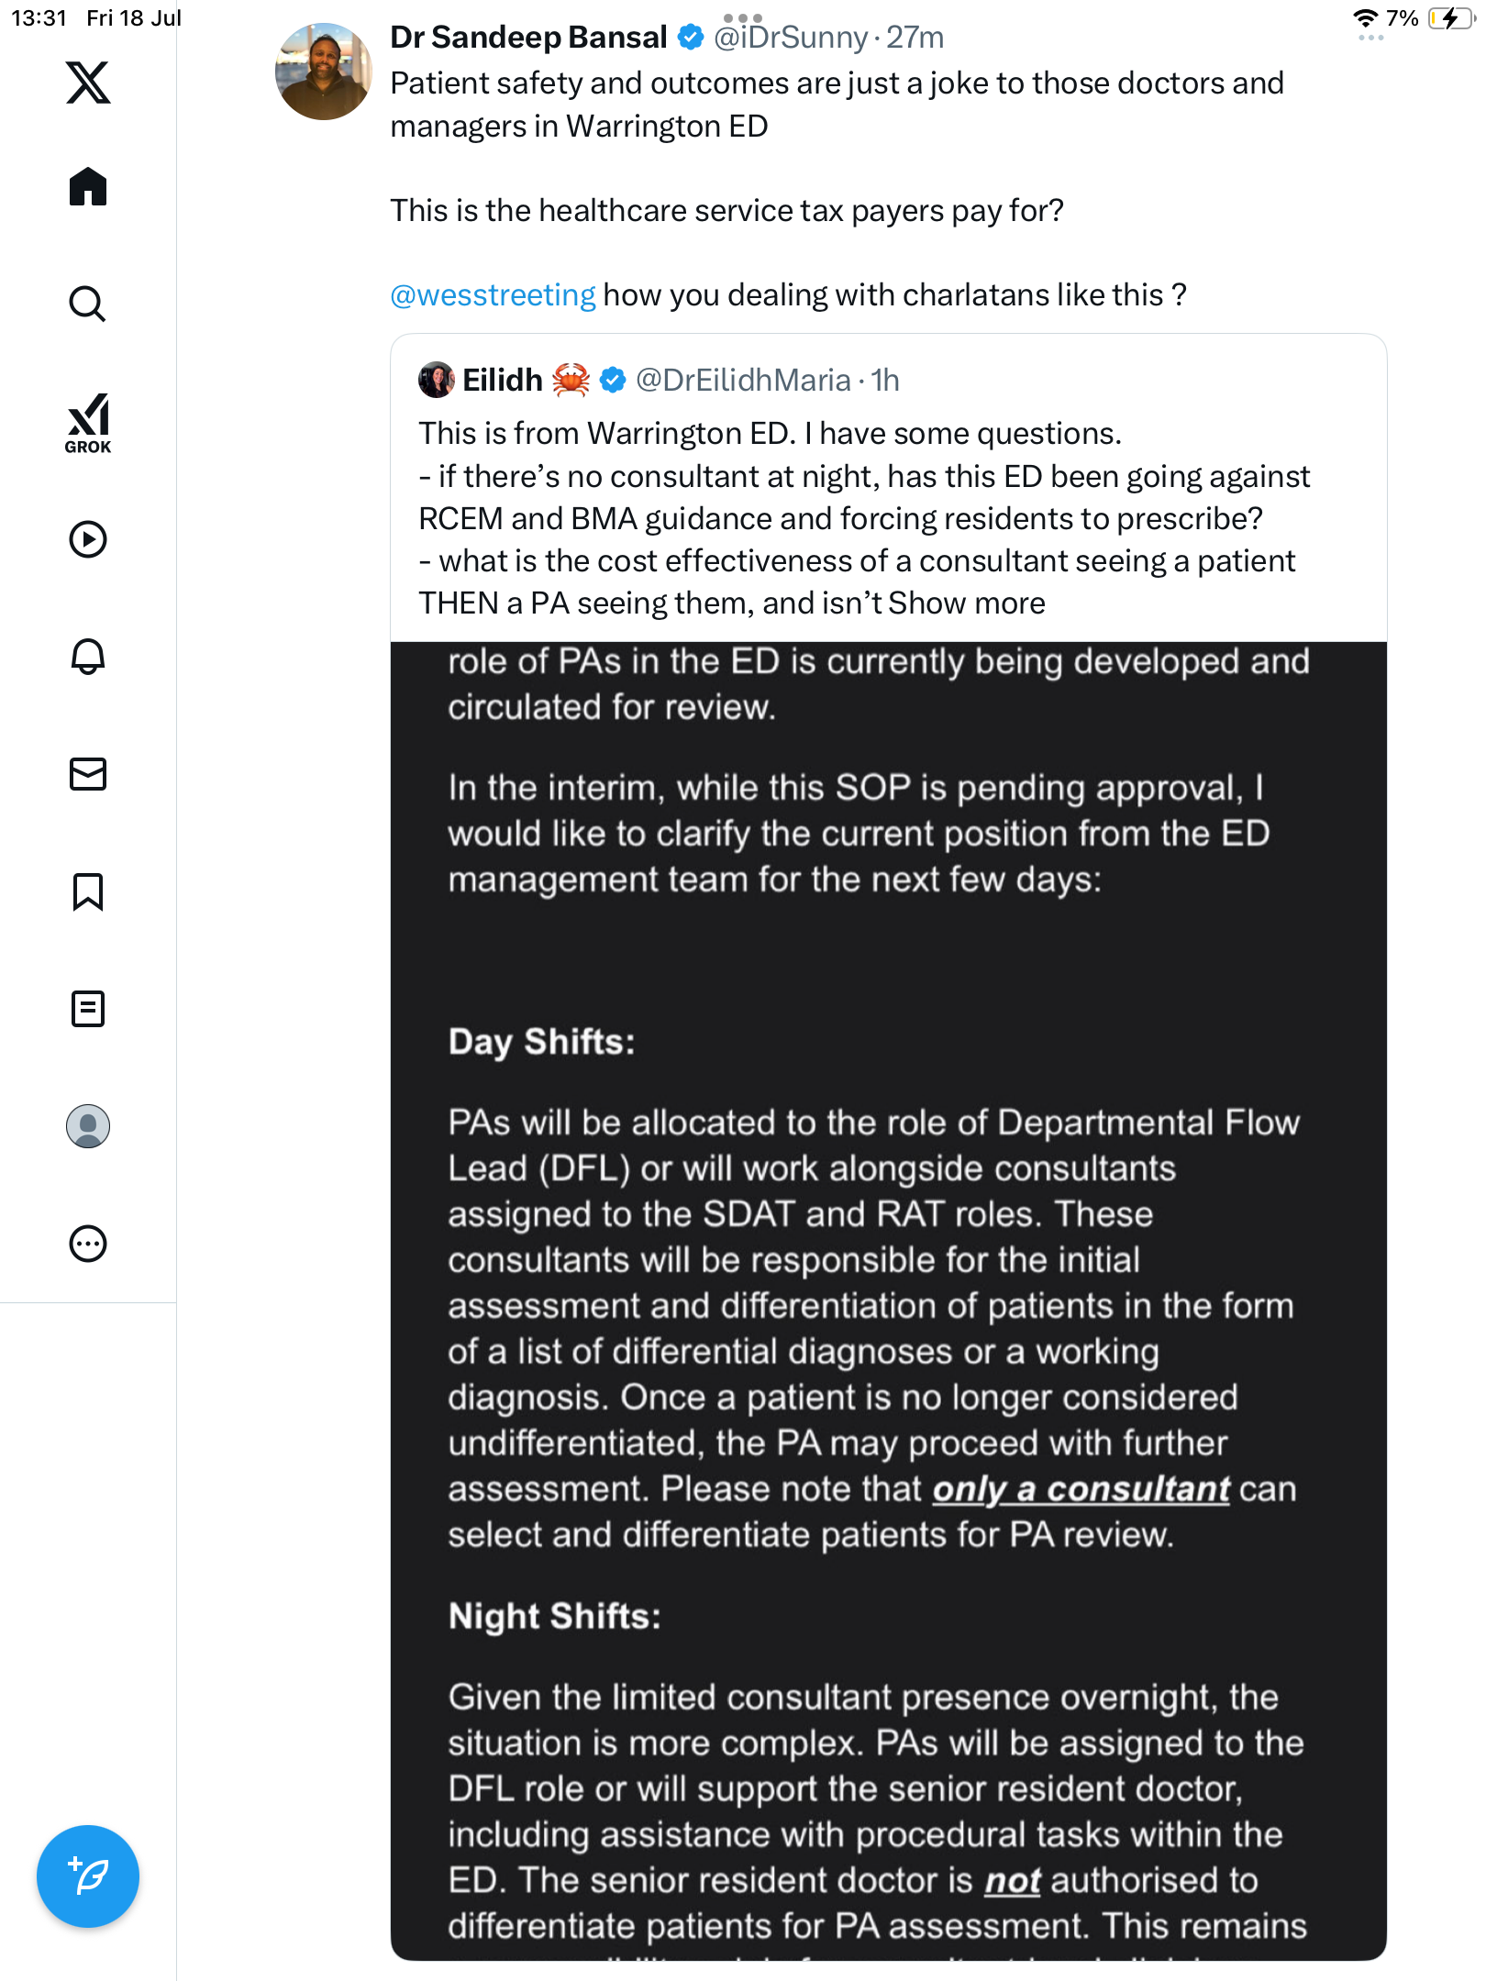Expand the More options circle menu
This screenshot has width=1486, height=1981.
(88, 1244)
